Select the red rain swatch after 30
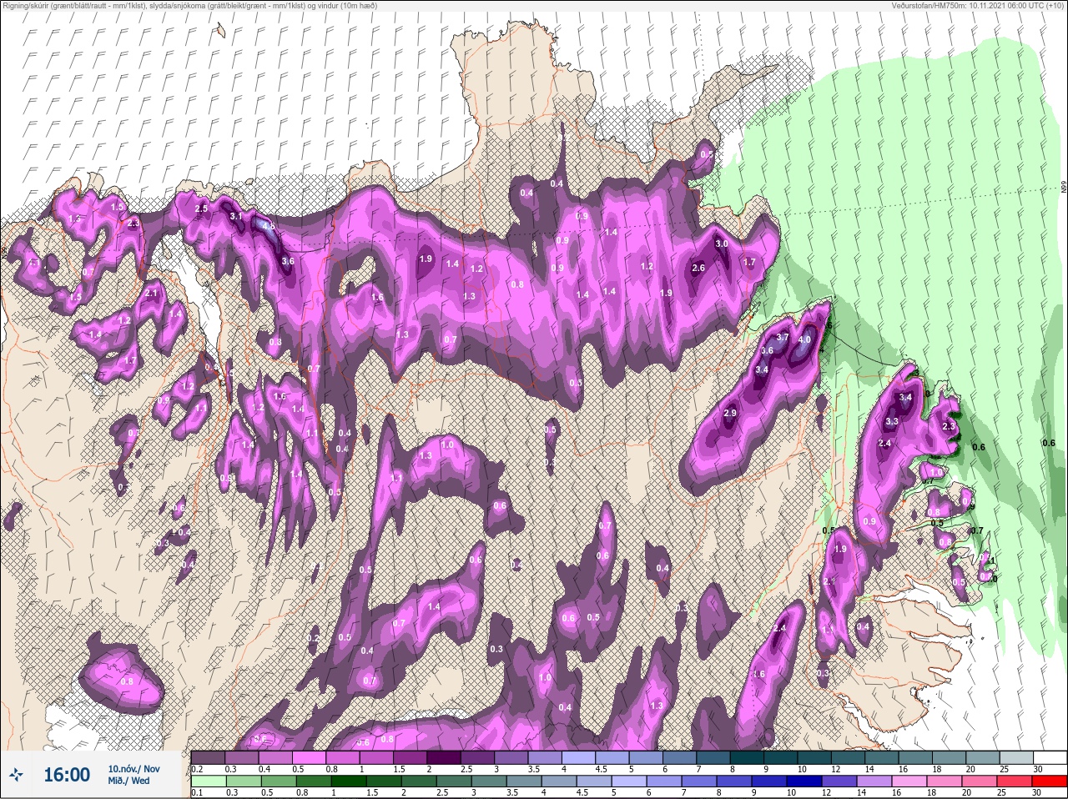 [x=1049, y=781]
